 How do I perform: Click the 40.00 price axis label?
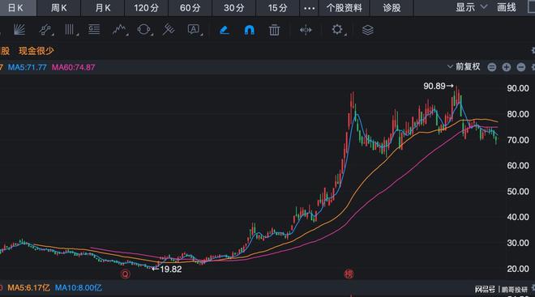(518, 217)
